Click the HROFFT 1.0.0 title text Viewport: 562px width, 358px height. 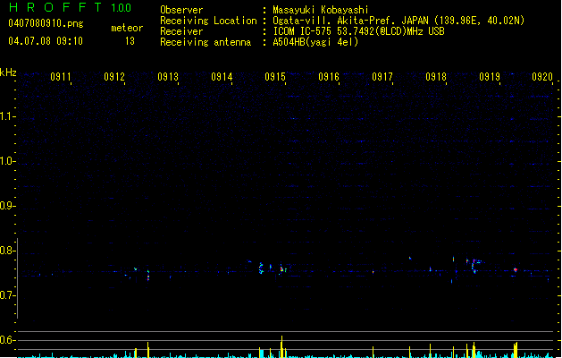tap(71, 7)
